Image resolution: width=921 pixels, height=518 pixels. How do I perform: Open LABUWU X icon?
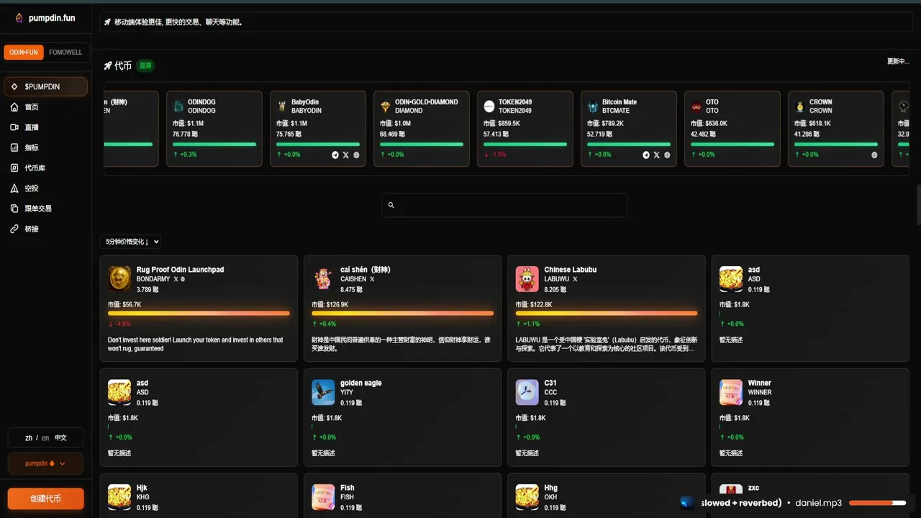pyautogui.click(x=575, y=279)
